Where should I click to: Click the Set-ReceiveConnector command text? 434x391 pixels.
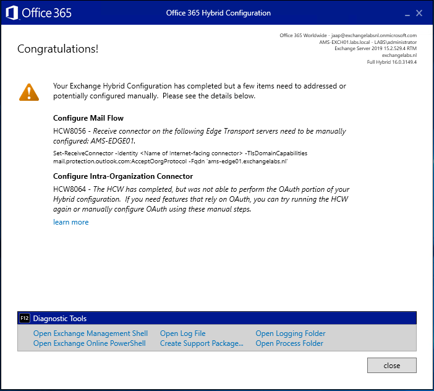(x=179, y=157)
